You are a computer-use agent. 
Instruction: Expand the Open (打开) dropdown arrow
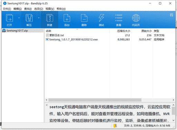pos(19,18)
